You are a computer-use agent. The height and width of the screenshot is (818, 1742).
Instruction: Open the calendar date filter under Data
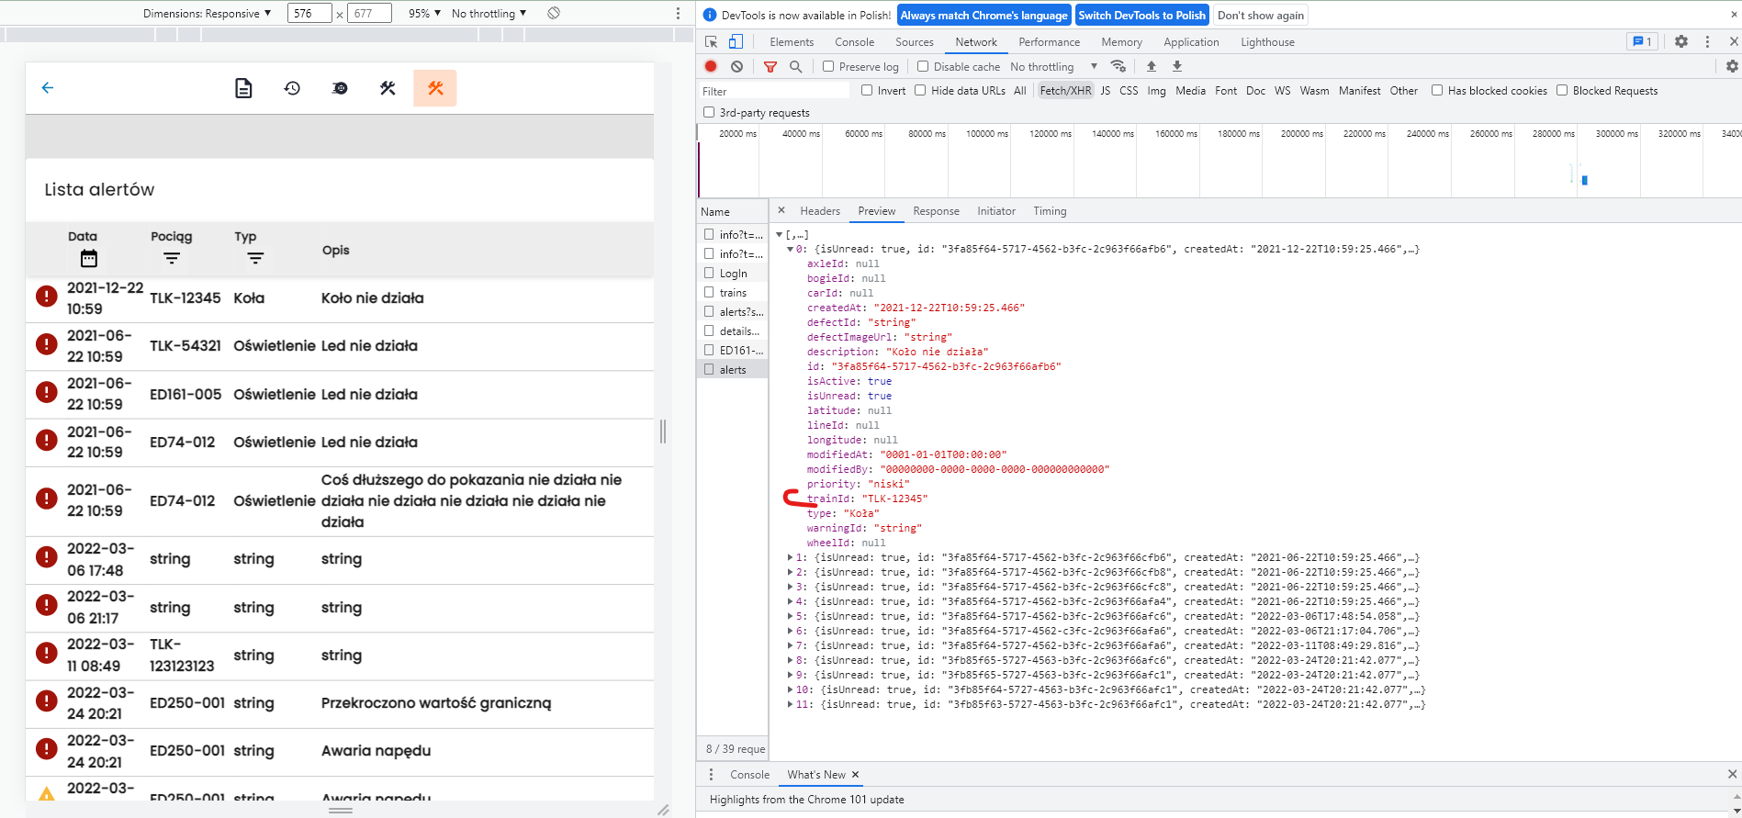[x=88, y=259]
